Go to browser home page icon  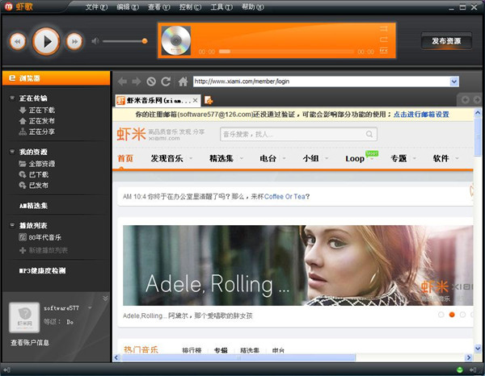183,81
